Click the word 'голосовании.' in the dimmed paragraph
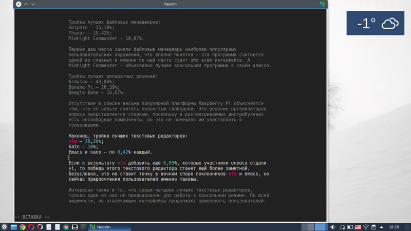This screenshot has width=411, height=231. [x=85, y=125]
